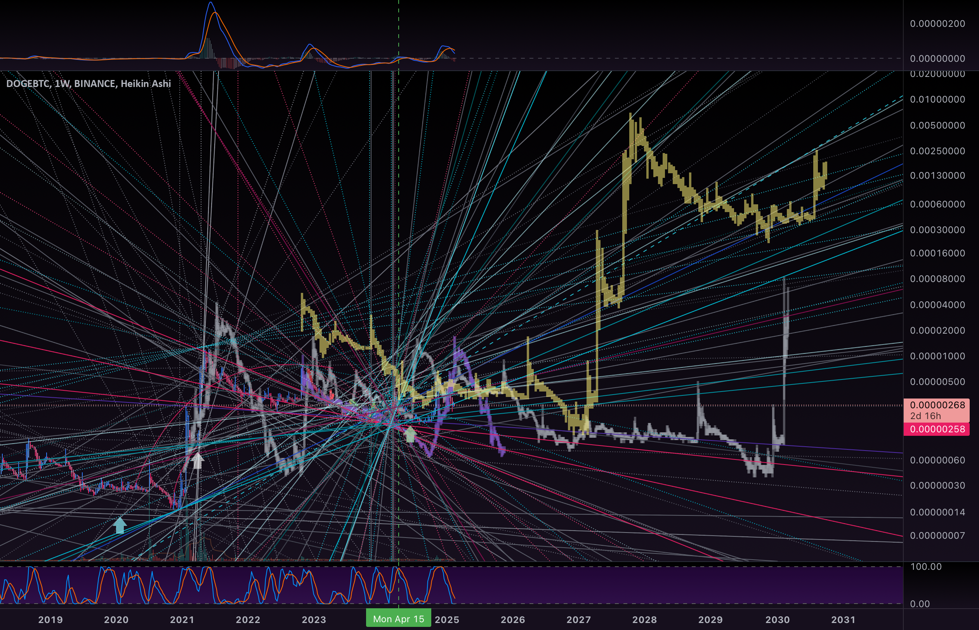Click the 100.00 stochastic scale label
Screen dimensions: 979x630
coord(926,567)
